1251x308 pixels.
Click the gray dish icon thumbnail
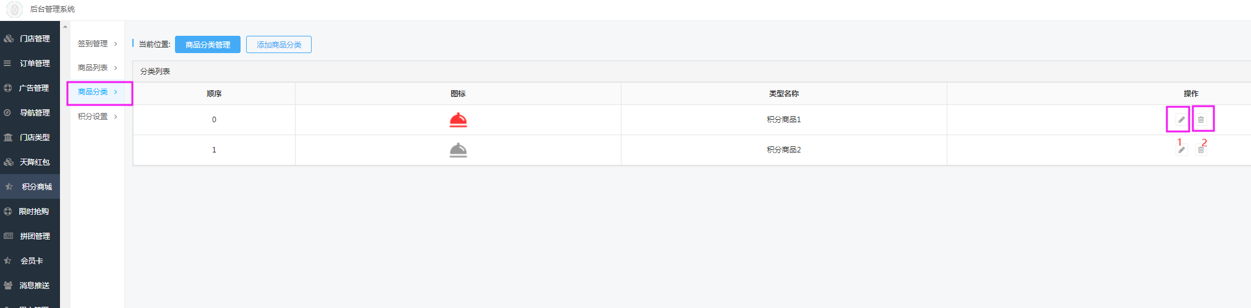[458, 150]
